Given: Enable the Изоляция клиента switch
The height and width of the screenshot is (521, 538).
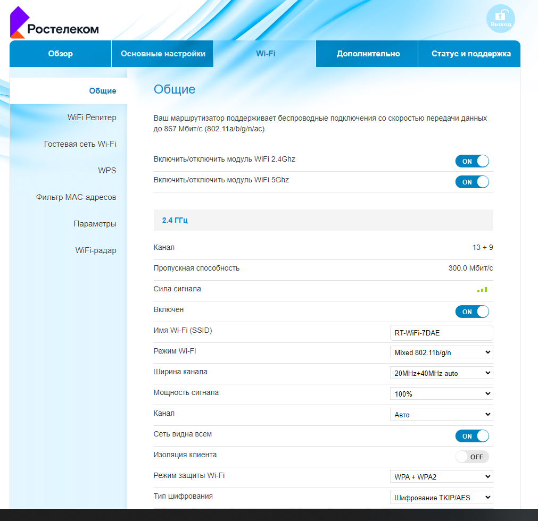Looking at the screenshot, I should point(472,457).
